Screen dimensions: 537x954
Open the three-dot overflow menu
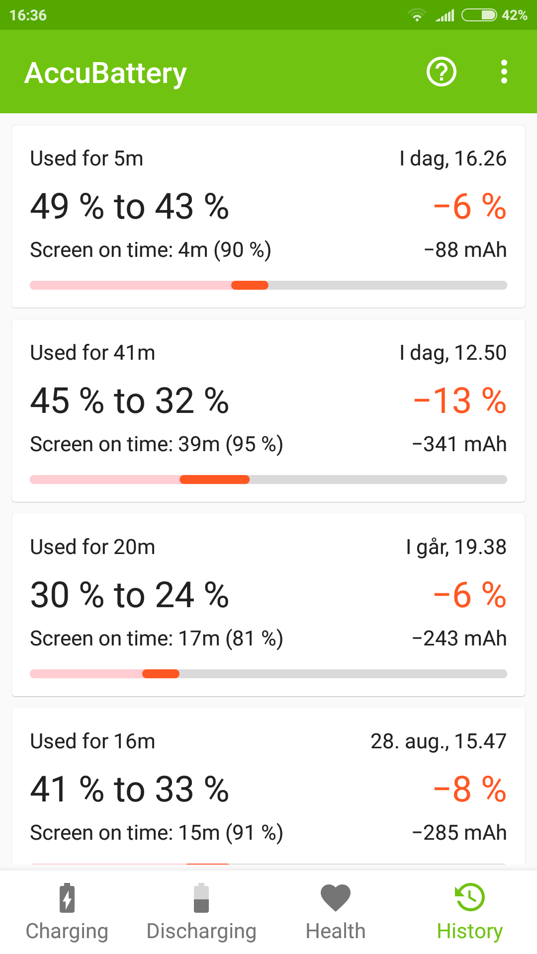pos(504,72)
